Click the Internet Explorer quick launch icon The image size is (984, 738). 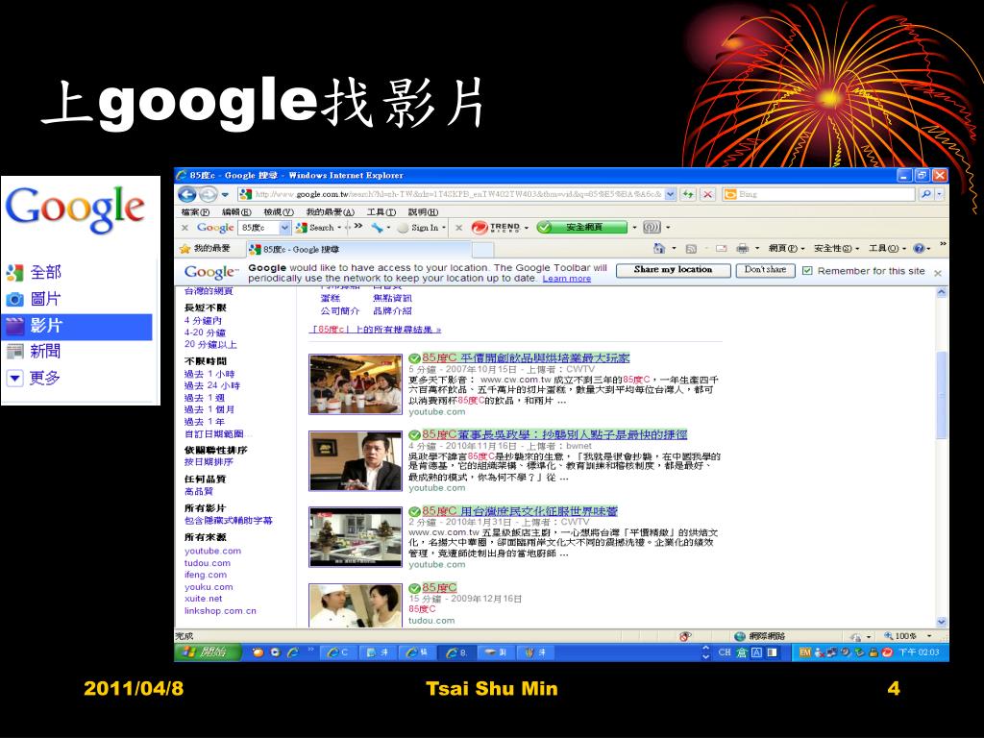pyautogui.click(x=292, y=652)
